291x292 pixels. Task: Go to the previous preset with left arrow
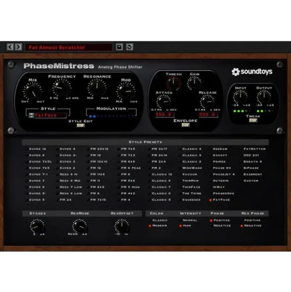coord(10,47)
